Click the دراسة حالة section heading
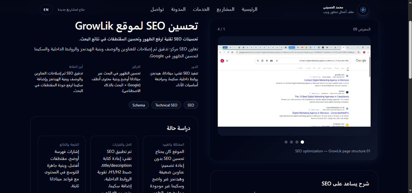Image resolution: width=412 pixels, height=193 pixels. pyautogui.click(x=178, y=128)
